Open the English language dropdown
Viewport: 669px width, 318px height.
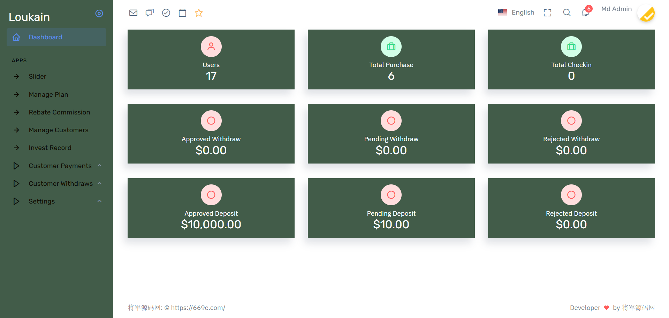pyautogui.click(x=516, y=13)
